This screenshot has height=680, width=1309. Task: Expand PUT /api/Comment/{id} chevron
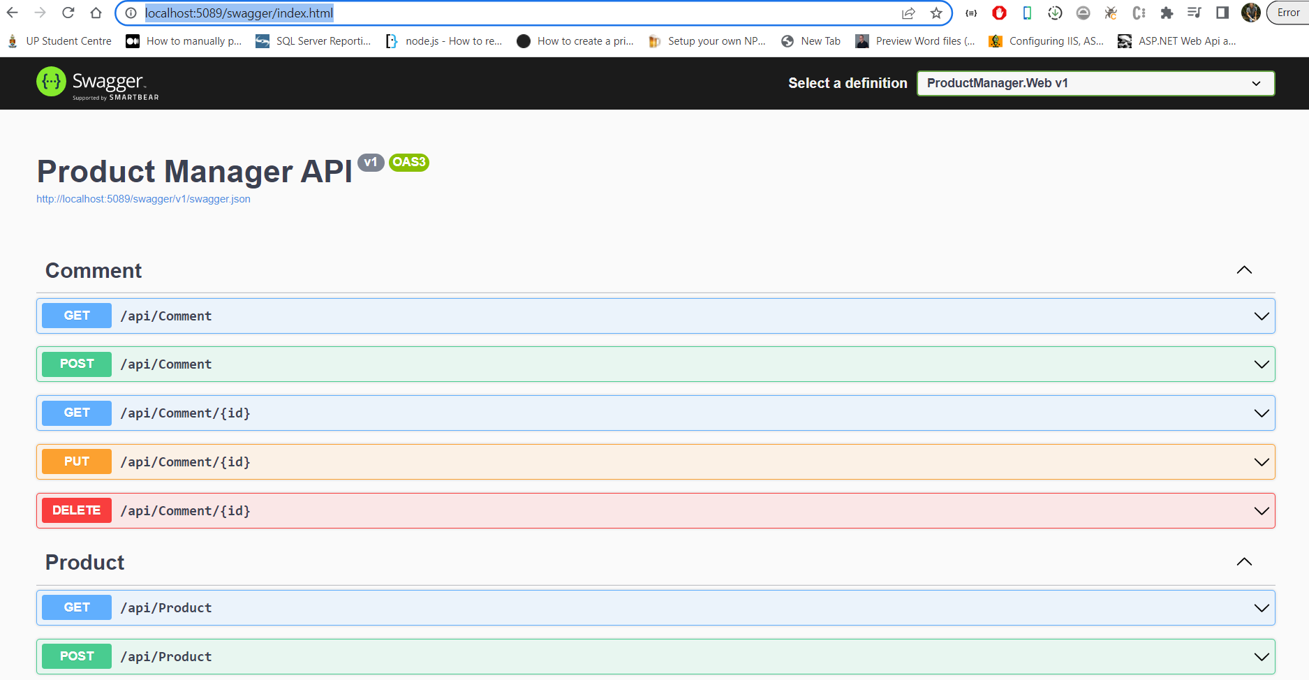1262,462
